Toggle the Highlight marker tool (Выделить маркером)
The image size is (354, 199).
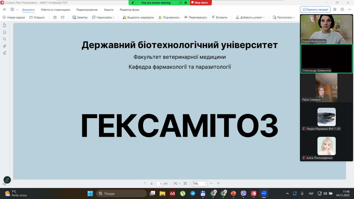click(138, 17)
